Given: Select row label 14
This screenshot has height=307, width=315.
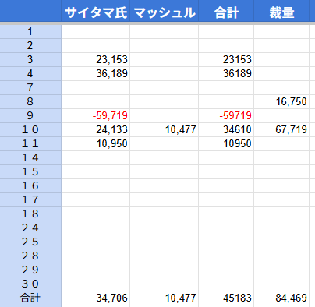Looking at the screenshot, I should [30, 158].
